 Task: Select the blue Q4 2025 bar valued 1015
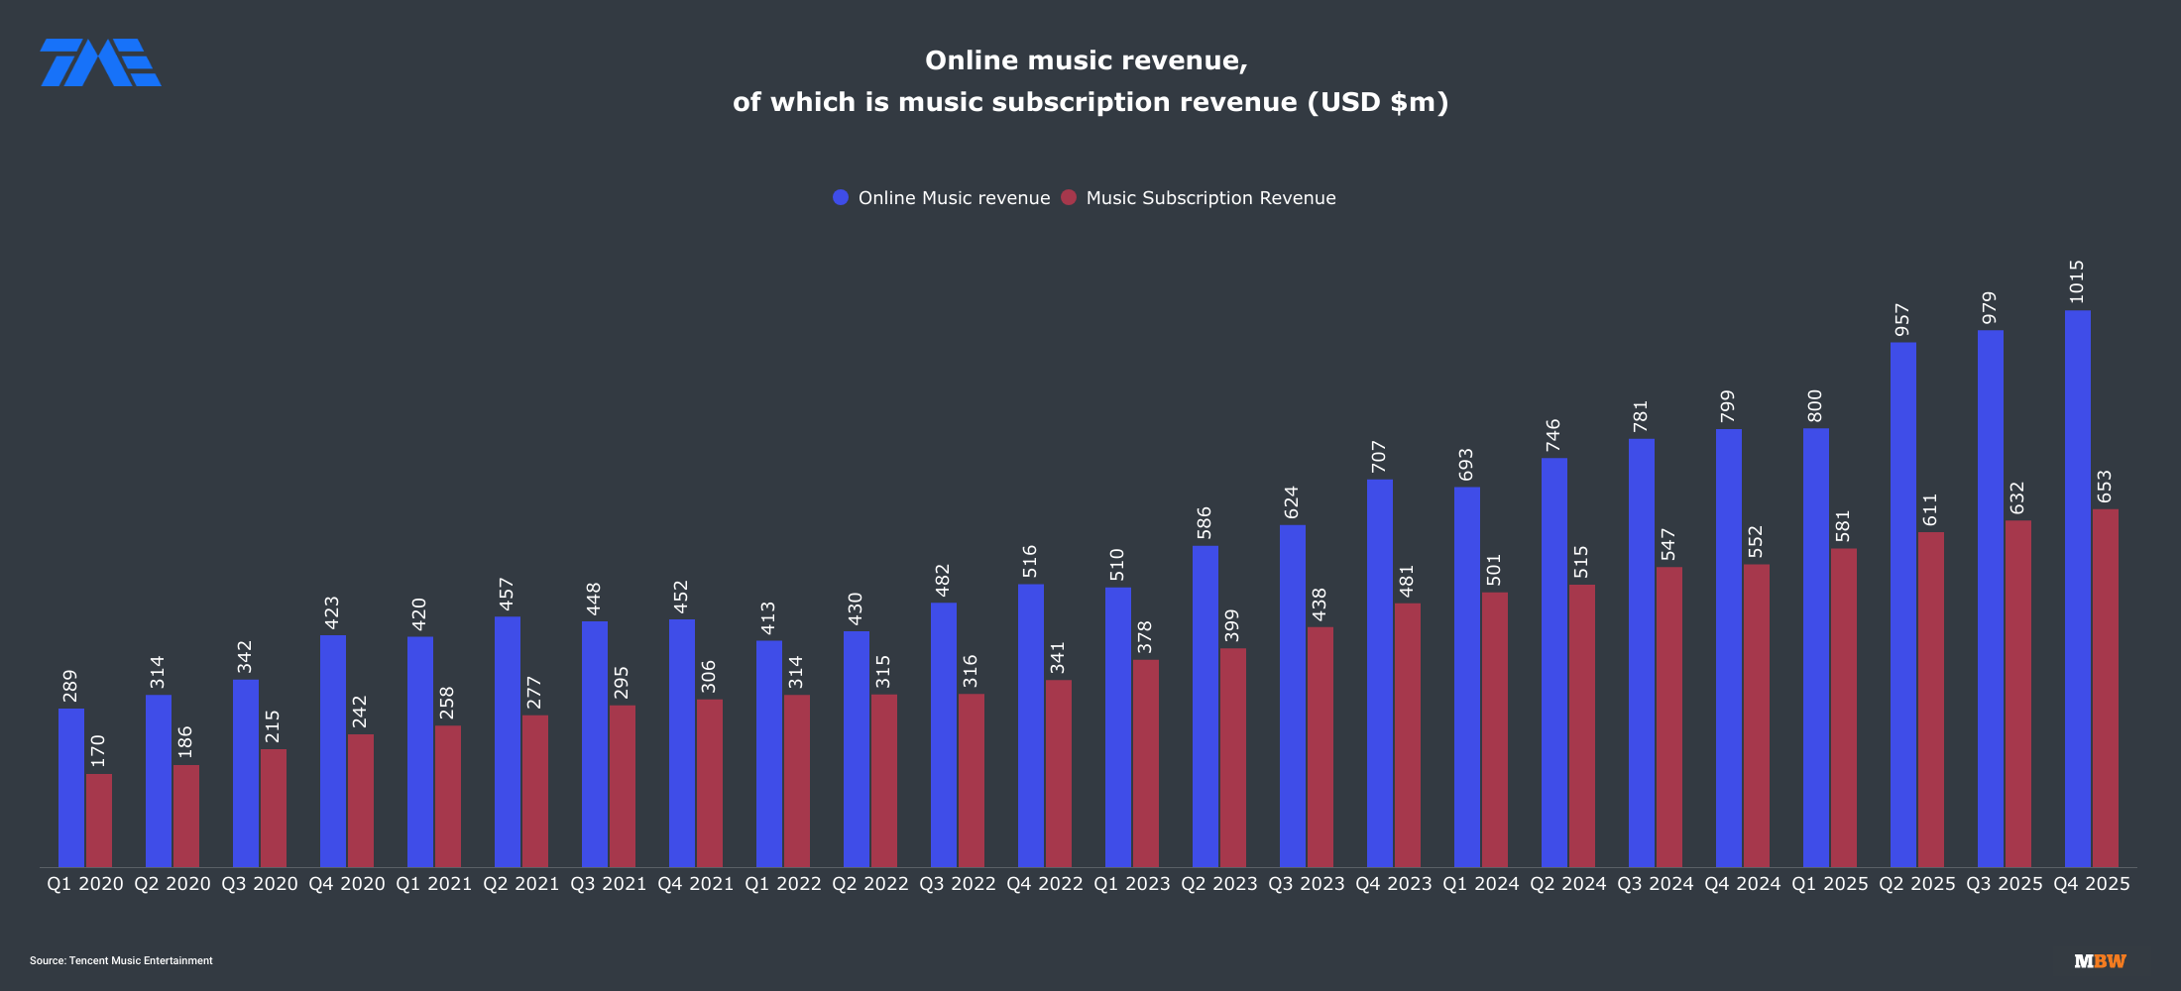coord(2077,589)
